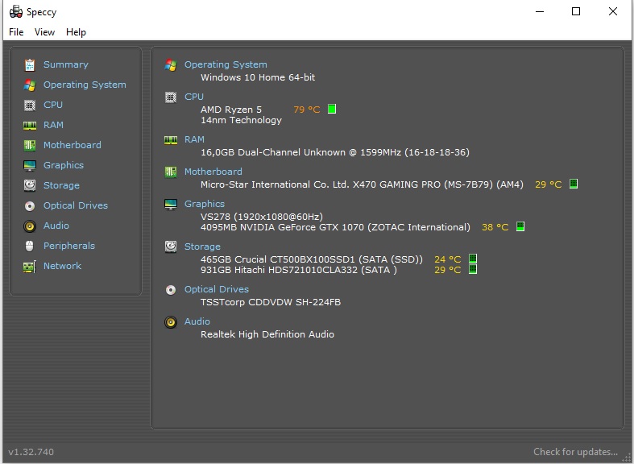
Task: Click the 931GB Hitachi HDS721010CLA332 drive line
Action: point(298,270)
